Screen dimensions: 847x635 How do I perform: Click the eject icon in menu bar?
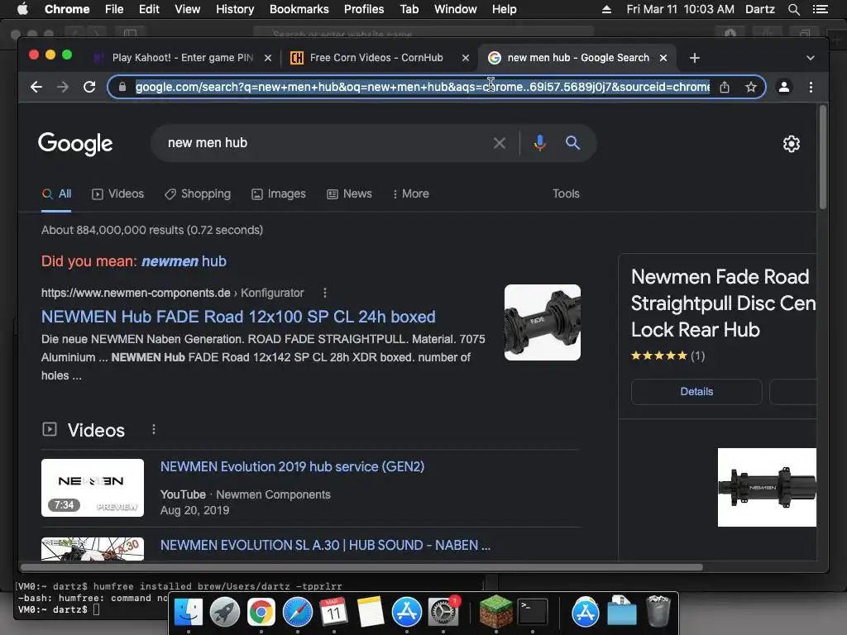click(x=606, y=9)
